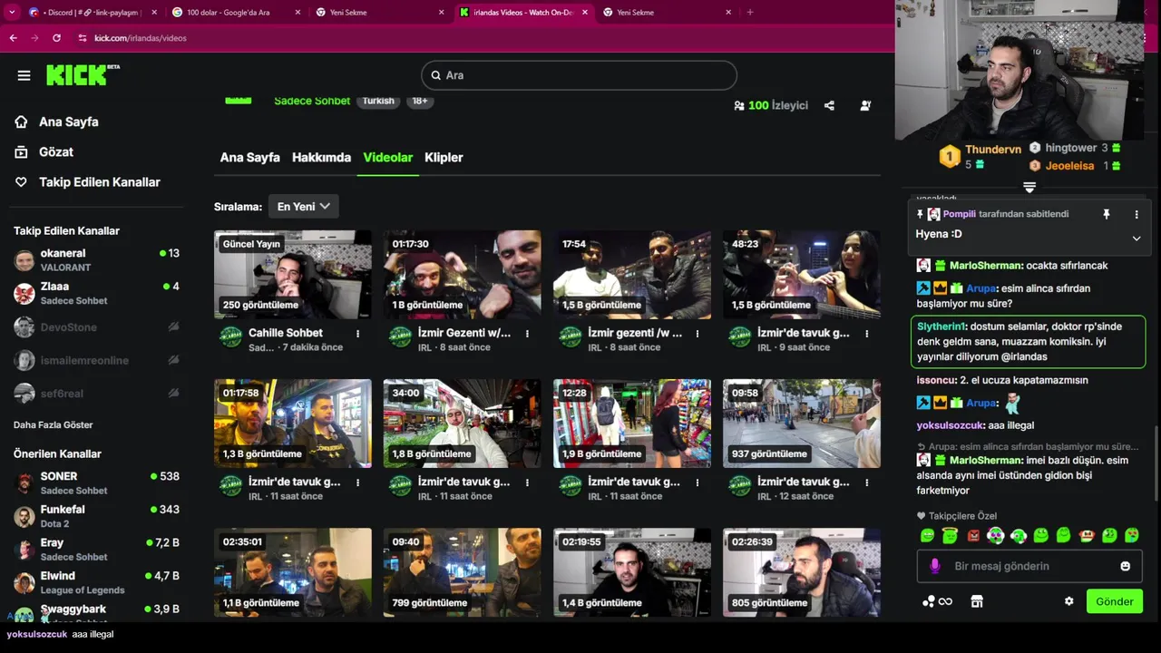Insert the first green emote
This screenshot has height=653, width=1161.
(x=927, y=536)
